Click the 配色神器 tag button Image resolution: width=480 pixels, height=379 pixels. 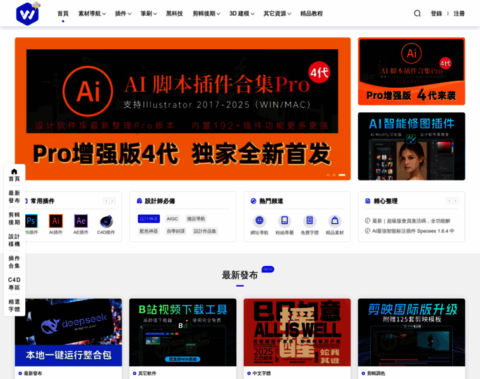[x=149, y=231]
